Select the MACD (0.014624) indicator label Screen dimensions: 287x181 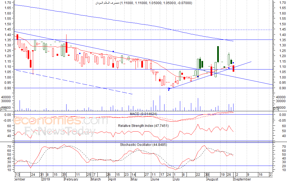(143, 114)
